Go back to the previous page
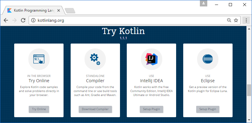252x123 pixels. 6,20
